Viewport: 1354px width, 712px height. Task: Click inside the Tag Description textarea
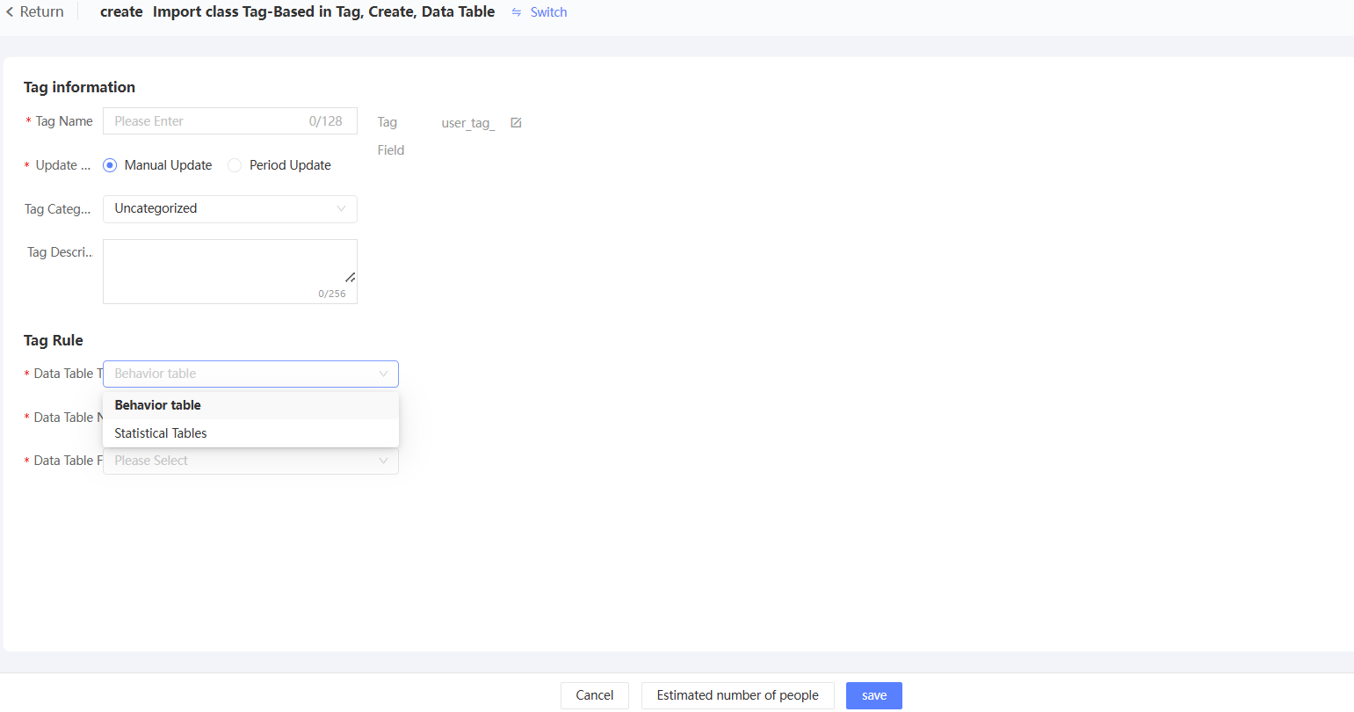(230, 272)
